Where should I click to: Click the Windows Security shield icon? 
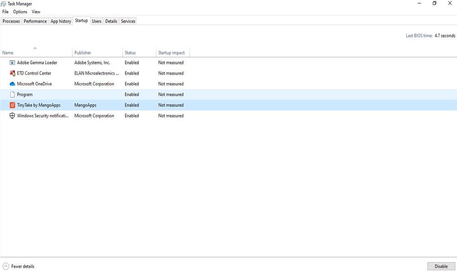[12, 116]
